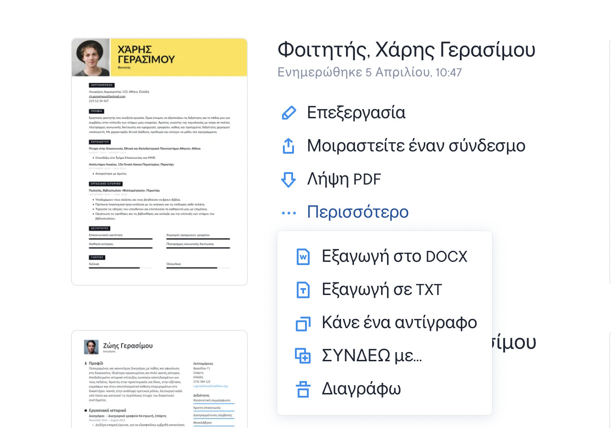This screenshot has width=611, height=428.
Task: Click the three-dots more icon
Action: point(288,213)
